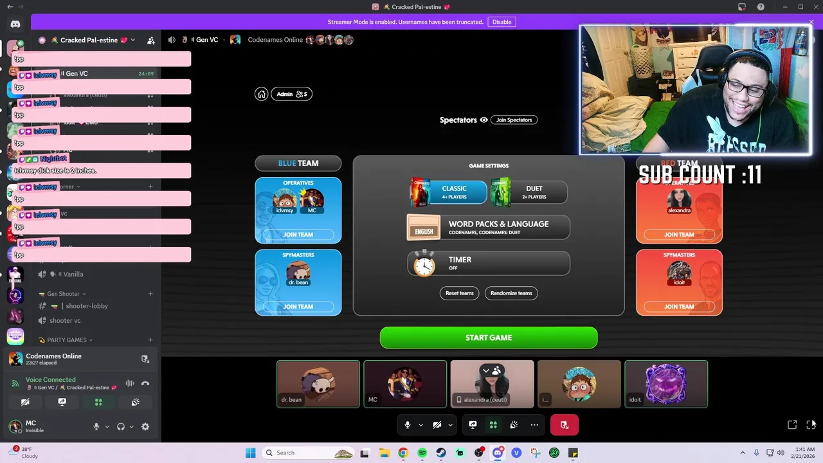
Task: Open soundboard icon in call bar
Action: 514,425
